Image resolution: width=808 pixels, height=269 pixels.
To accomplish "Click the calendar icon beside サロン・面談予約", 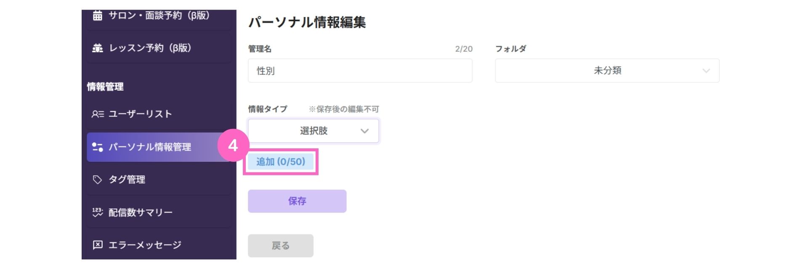I will click(x=97, y=16).
